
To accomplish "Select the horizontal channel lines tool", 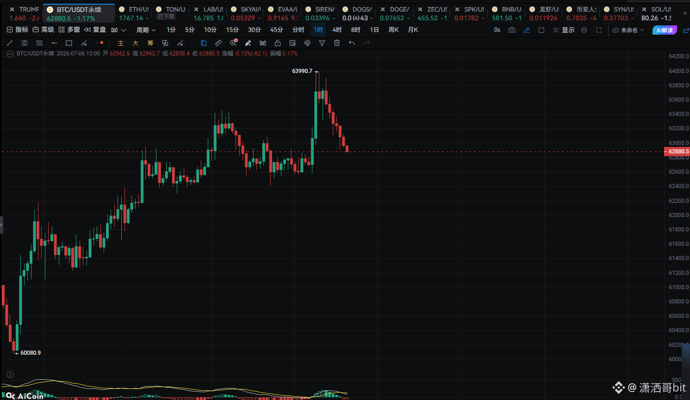I will [25, 43].
